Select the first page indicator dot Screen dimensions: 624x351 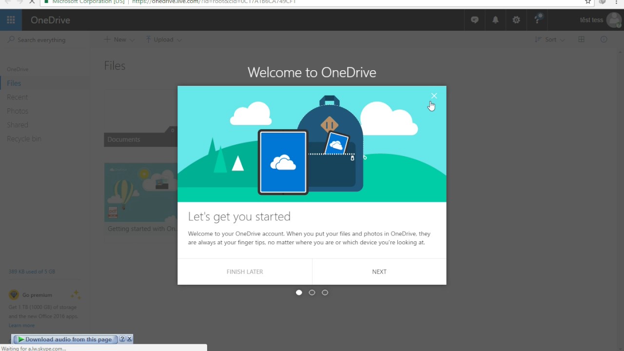tap(299, 292)
